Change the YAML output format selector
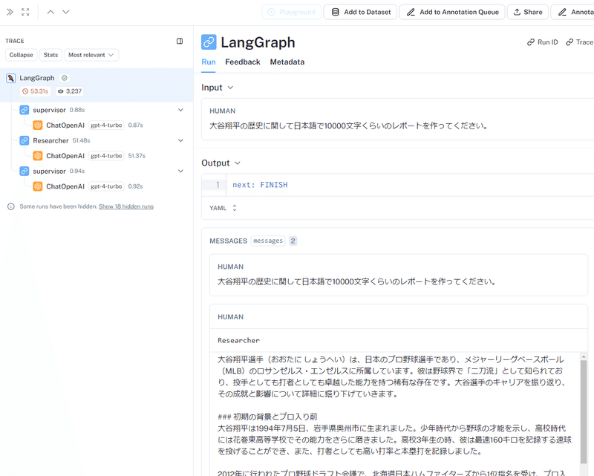The image size is (594, 476). coord(223,208)
